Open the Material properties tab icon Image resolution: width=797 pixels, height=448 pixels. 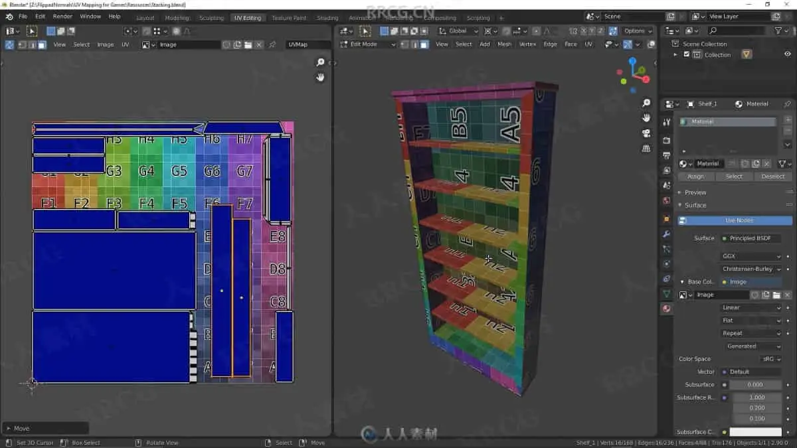[667, 309]
